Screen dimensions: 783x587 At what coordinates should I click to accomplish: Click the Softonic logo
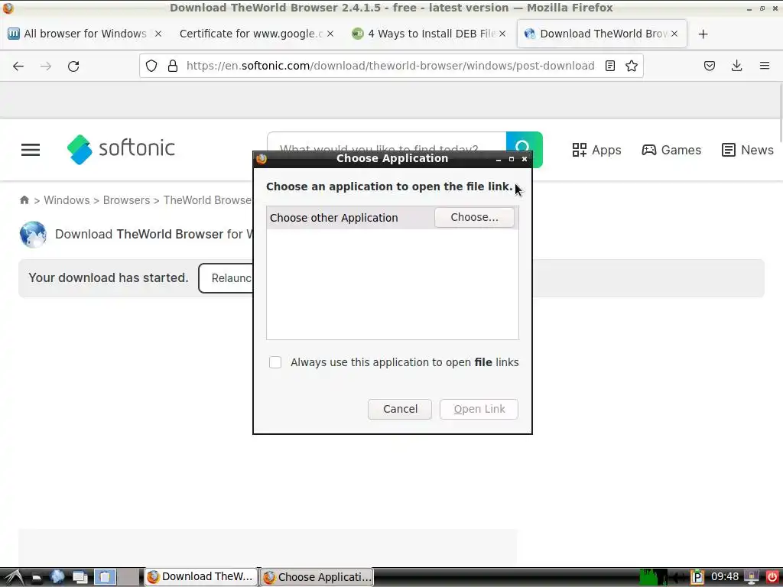(121, 149)
